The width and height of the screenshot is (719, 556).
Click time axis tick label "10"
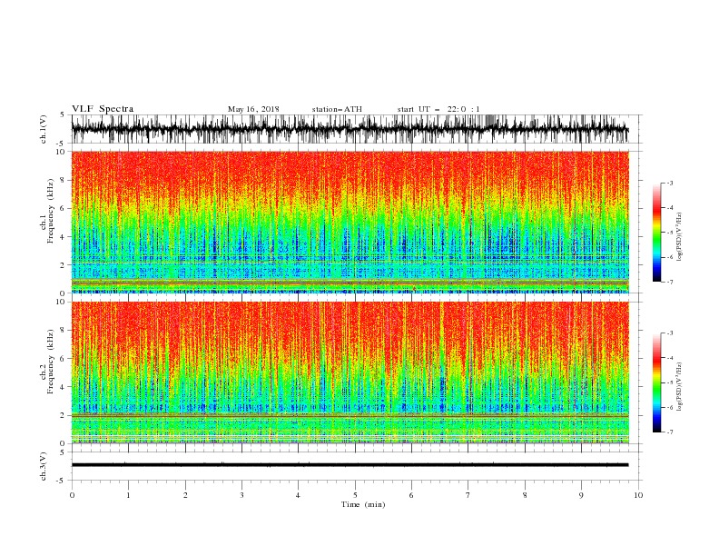pyautogui.click(x=638, y=495)
